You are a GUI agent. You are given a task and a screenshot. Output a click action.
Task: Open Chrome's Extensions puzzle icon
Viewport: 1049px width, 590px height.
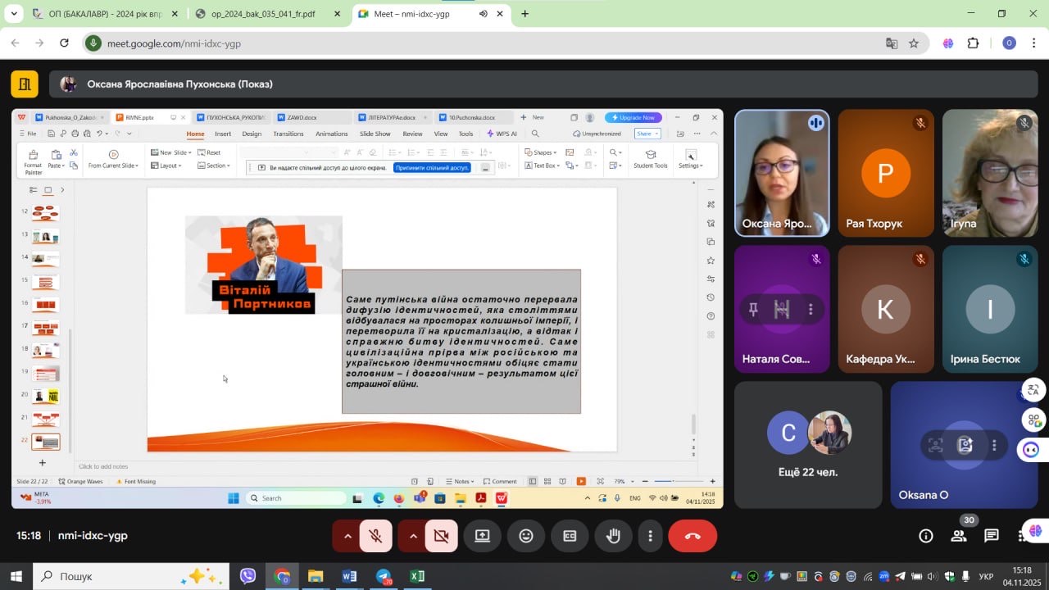pos(974,43)
